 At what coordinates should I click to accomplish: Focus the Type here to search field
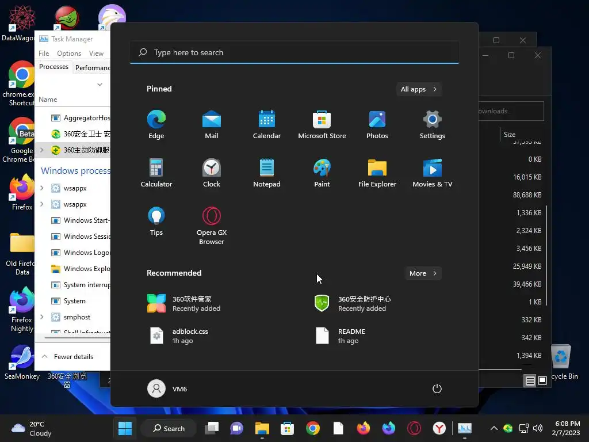click(294, 52)
